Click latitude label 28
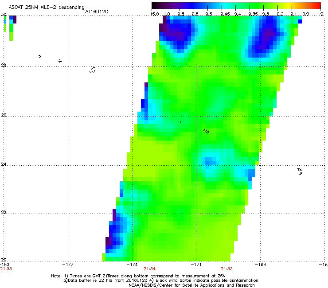This screenshot has height=288, width=328. click(x=4, y=65)
